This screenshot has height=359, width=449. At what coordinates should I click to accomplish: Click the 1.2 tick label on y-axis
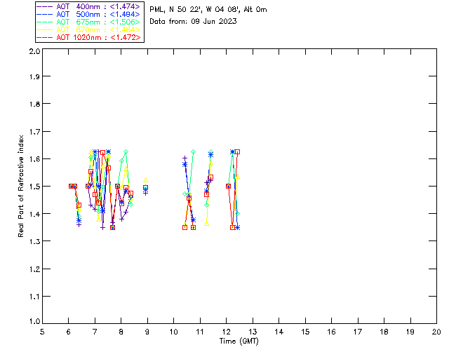pyautogui.click(x=34, y=269)
